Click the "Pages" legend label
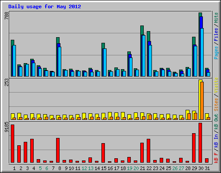 pyautogui.click(x=216, y=53)
